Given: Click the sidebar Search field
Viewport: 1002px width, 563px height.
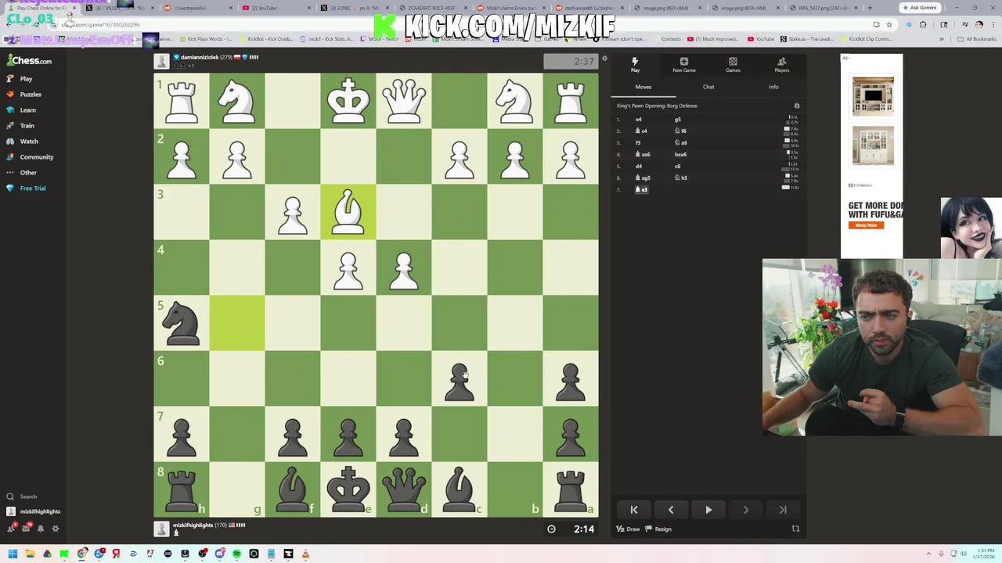Looking at the screenshot, I should click(x=28, y=497).
